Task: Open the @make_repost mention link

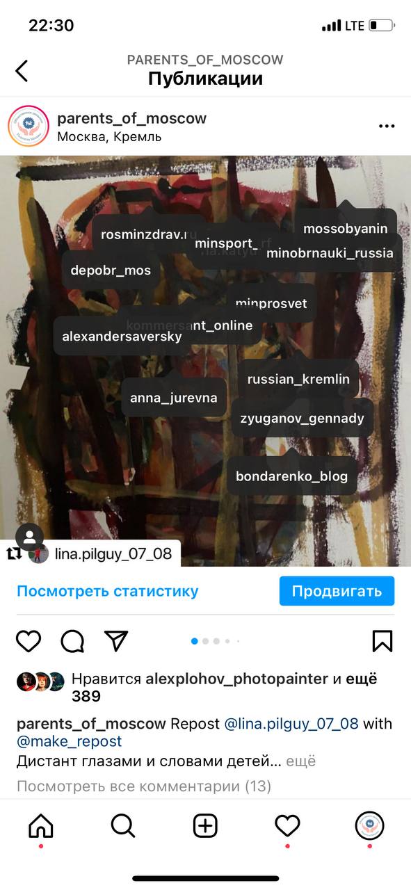Action: point(70,742)
